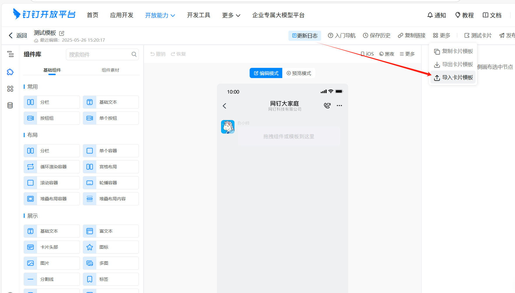Select 导入卡片模板 from the dropdown menu

point(453,77)
